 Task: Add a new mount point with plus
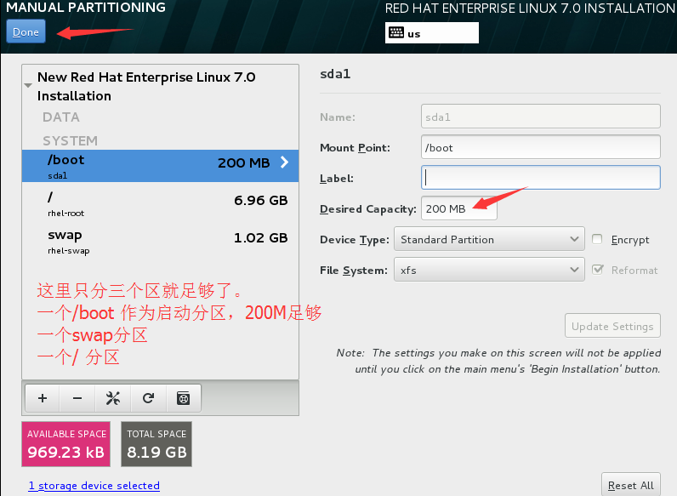click(43, 398)
